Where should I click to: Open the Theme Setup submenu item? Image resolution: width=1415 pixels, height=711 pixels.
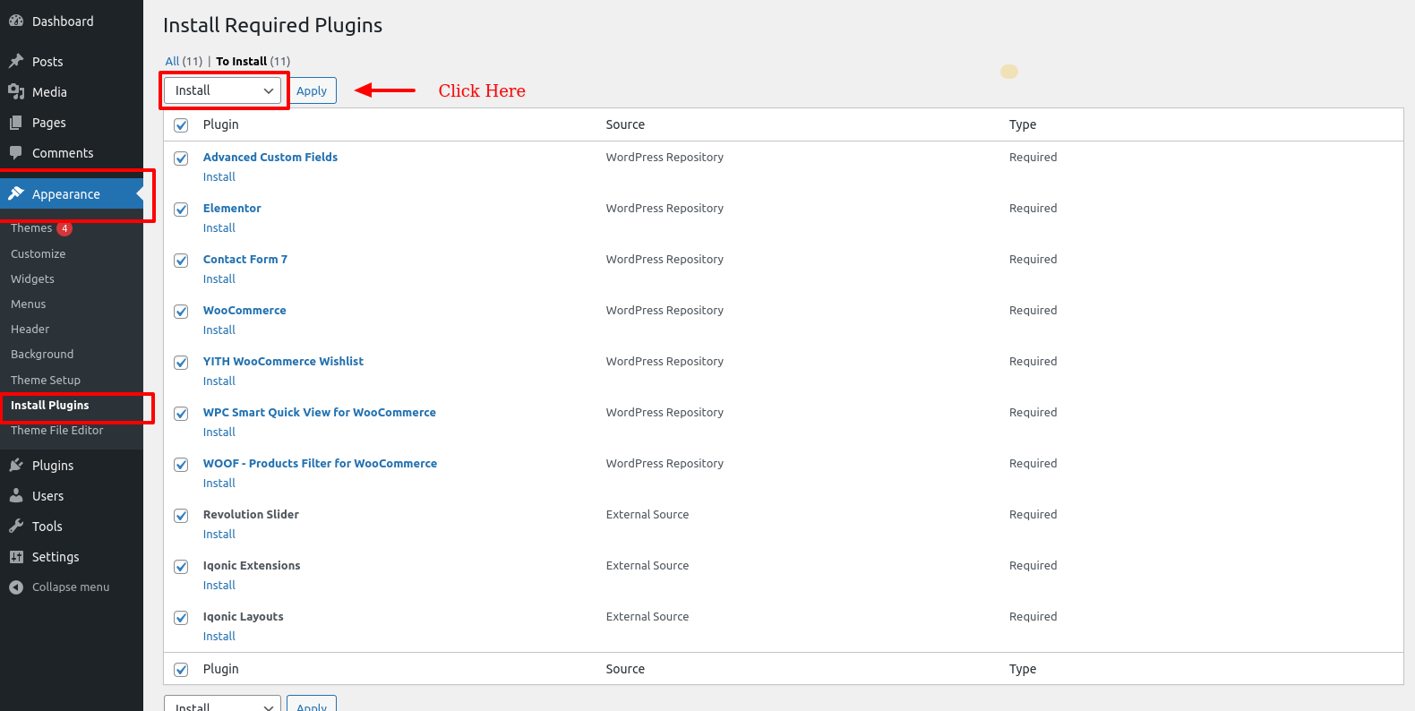pyautogui.click(x=72, y=381)
